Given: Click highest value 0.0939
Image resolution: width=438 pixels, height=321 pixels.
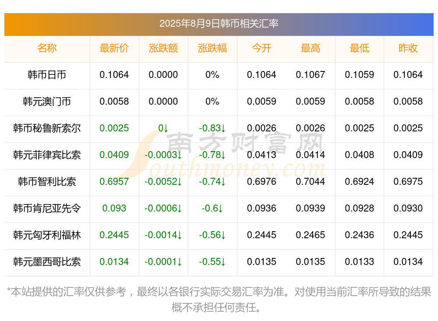Looking at the screenshot, I should point(311,208).
